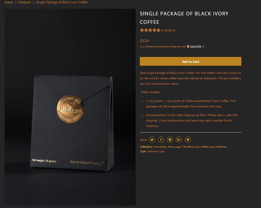Open The Black Ivory Coffee 2020 Collection

tap(204, 147)
